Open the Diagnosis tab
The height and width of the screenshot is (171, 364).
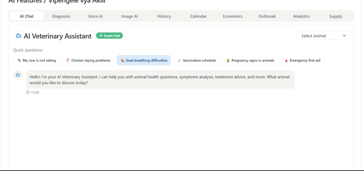[61, 16]
